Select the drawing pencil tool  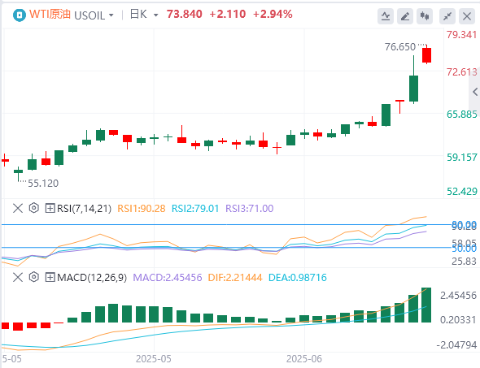(405, 16)
